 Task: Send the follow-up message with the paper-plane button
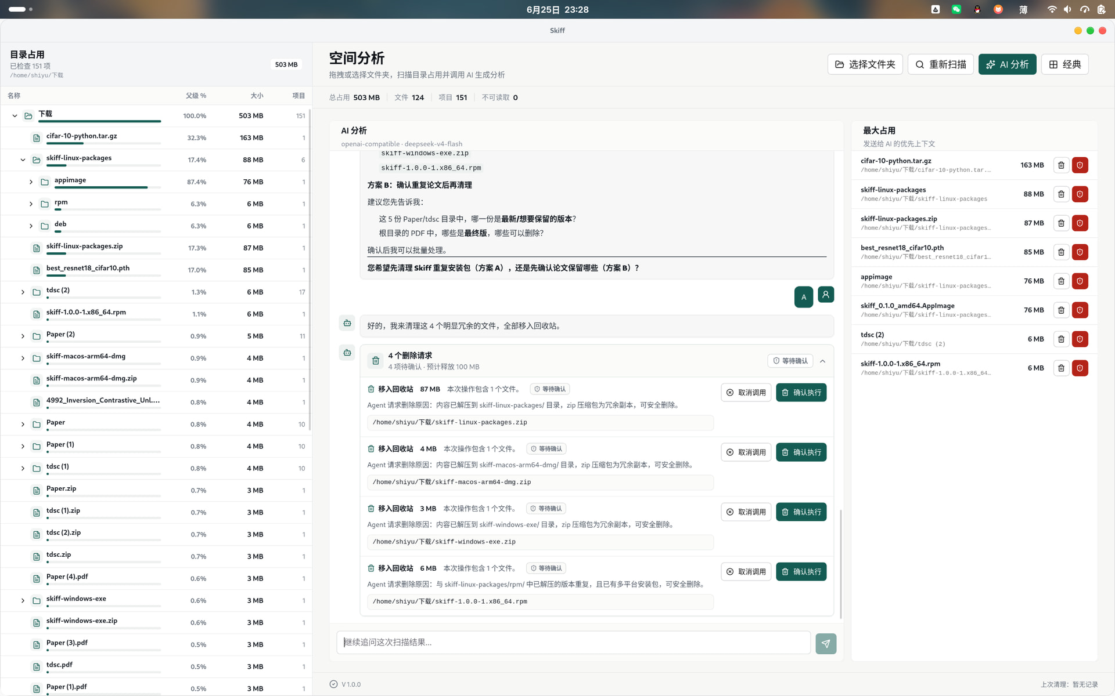click(x=826, y=643)
